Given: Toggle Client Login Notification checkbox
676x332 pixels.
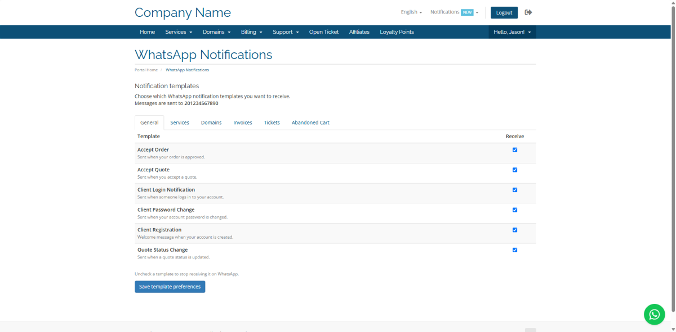Looking at the screenshot, I should (x=515, y=190).
